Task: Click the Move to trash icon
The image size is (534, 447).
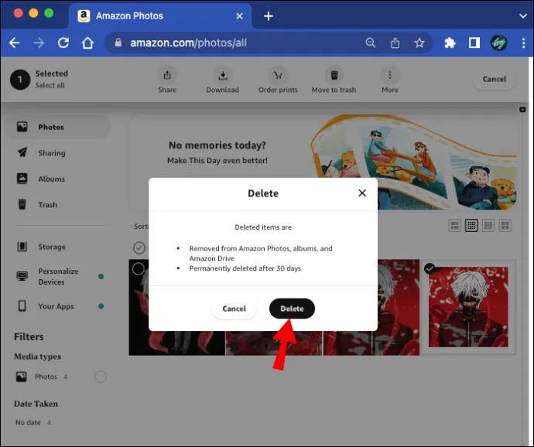Action: (334, 75)
